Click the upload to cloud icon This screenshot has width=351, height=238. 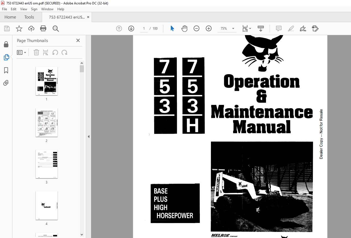(x=31, y=29)
